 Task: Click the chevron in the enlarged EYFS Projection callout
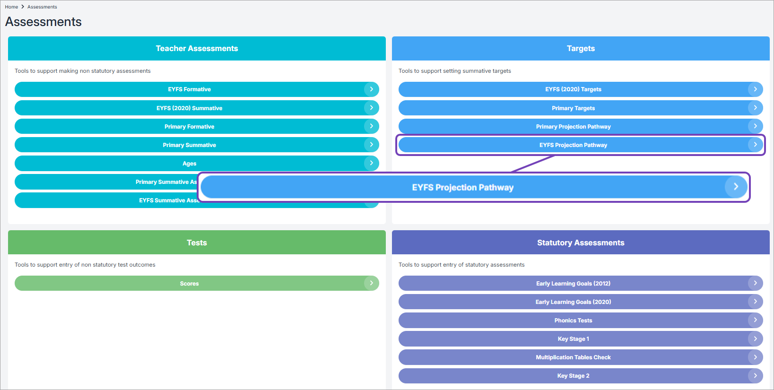coord(736,187)
